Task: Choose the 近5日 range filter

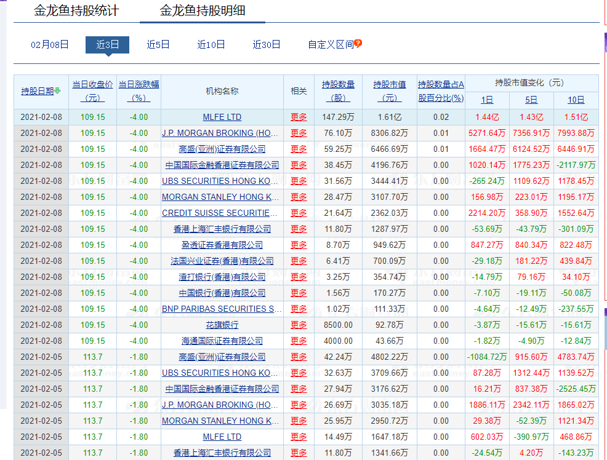Action: tap(158, 44)
